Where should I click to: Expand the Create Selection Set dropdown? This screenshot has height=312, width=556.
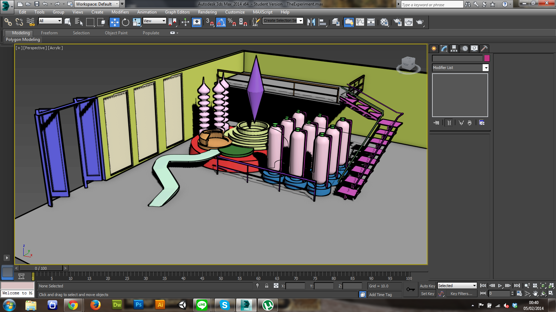301,21
